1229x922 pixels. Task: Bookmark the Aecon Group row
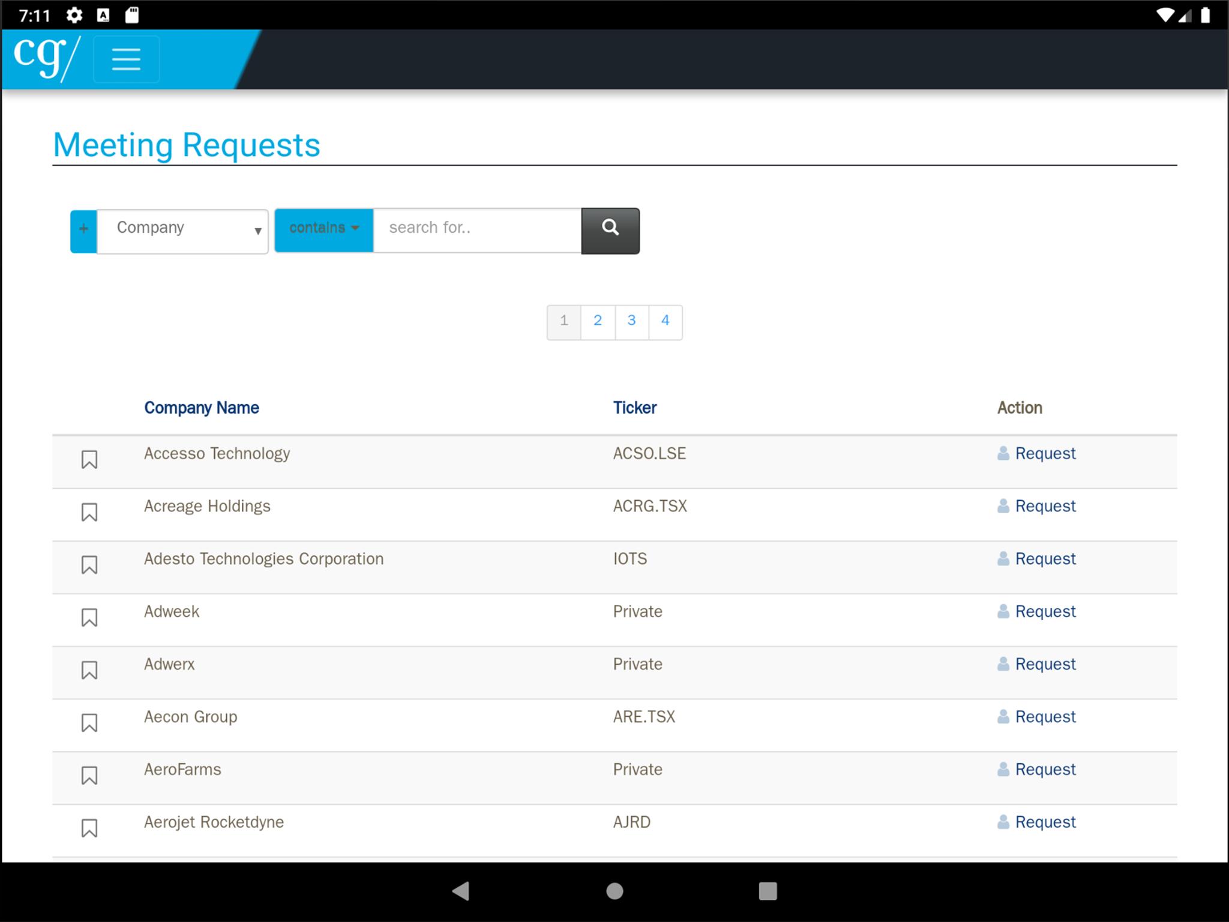pos(89,723)
